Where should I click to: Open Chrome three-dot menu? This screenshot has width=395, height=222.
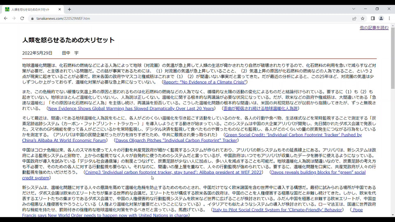coord(389,18)
